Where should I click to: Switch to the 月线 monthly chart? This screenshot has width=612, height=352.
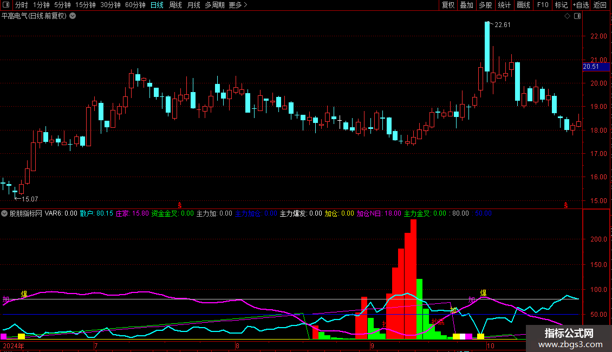193,5
